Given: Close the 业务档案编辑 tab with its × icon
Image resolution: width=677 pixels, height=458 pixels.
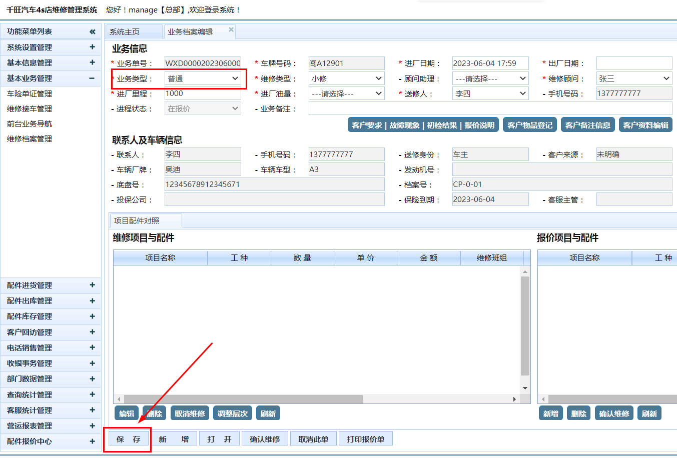Looking at the screenshot, I should [231, 29].
